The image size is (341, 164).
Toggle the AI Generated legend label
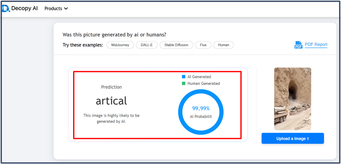coord(199,77)
